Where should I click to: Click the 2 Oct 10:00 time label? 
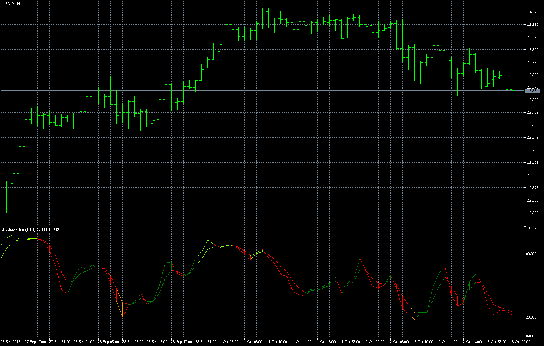click(424, 342)
